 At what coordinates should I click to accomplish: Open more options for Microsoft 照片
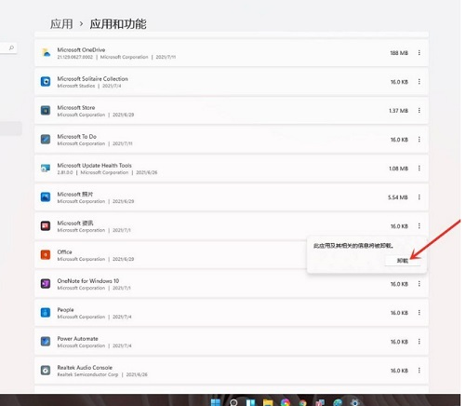419,197
